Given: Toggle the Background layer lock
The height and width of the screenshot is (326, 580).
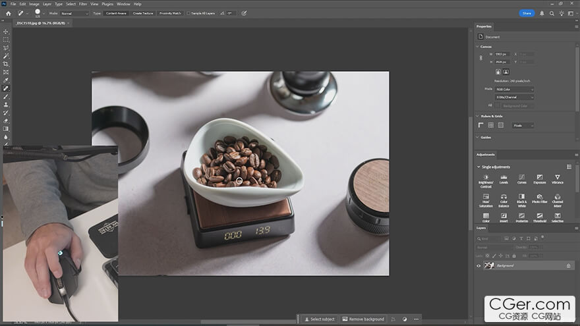Looking at the screenshot, I should click(x=569, y=266).
